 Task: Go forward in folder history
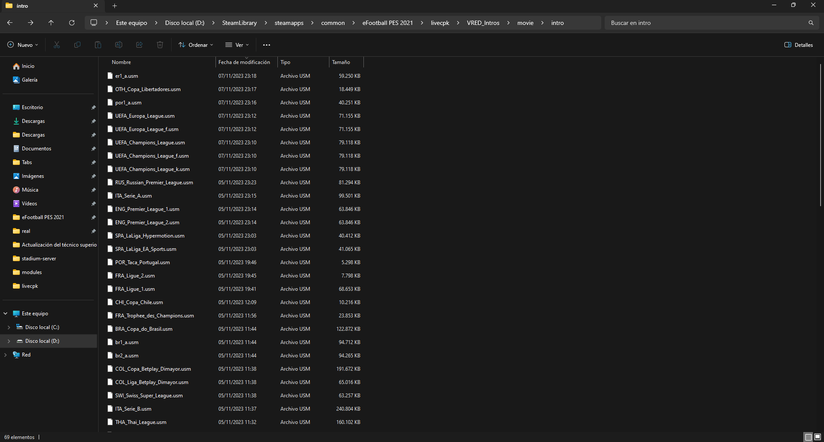point(31,23)
